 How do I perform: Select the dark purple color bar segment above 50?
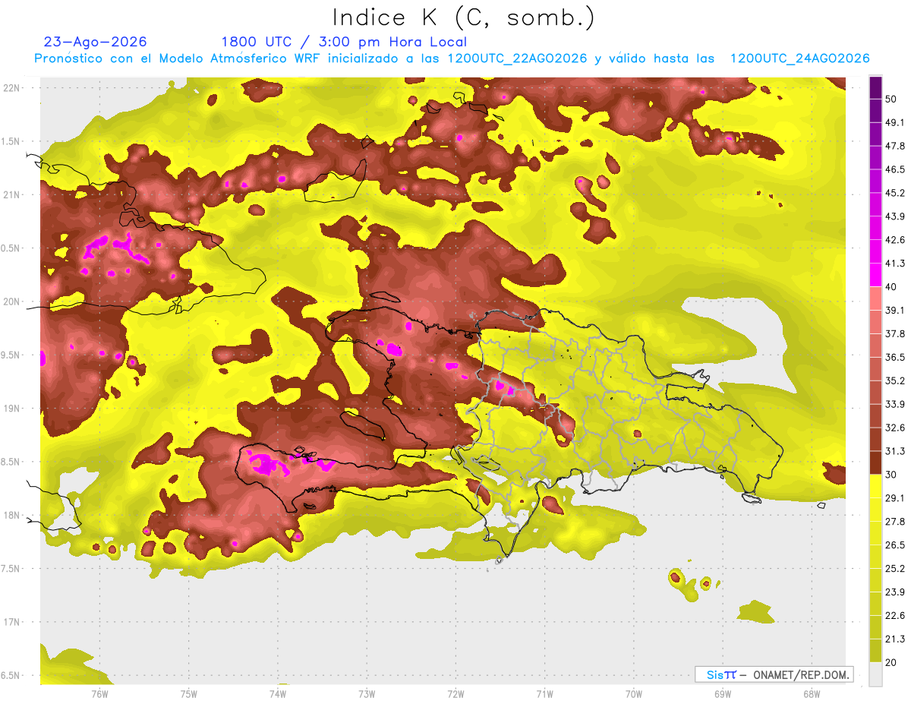(x=875, y=87)
